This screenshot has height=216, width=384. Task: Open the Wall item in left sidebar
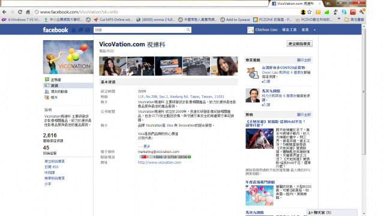point(56,80)
